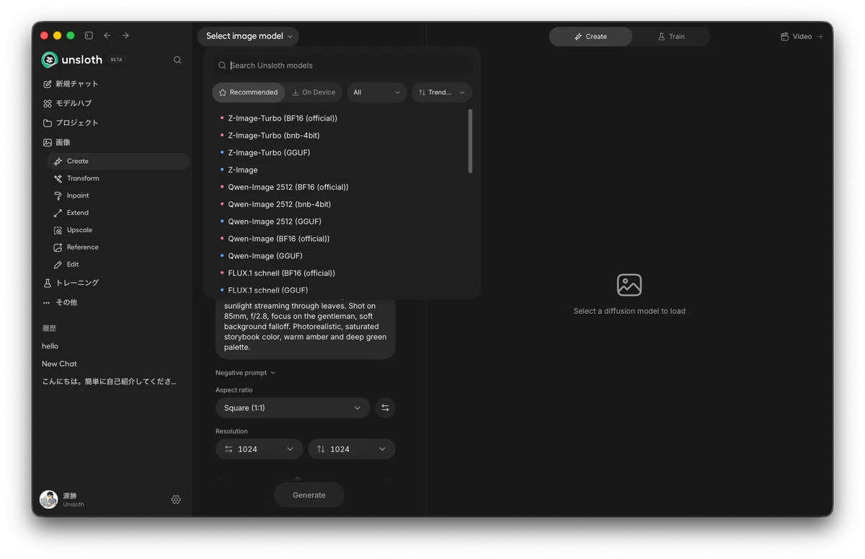
Task: Switch to the Train tab
Action: click(x=671, y=37)
